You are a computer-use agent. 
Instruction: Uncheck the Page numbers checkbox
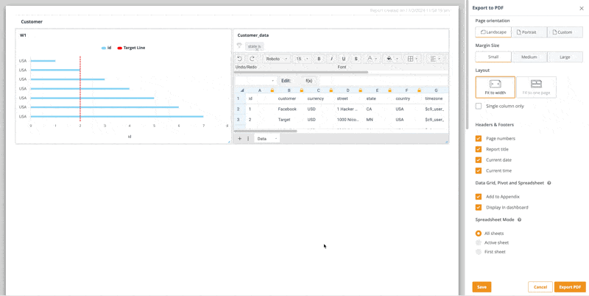479,138
